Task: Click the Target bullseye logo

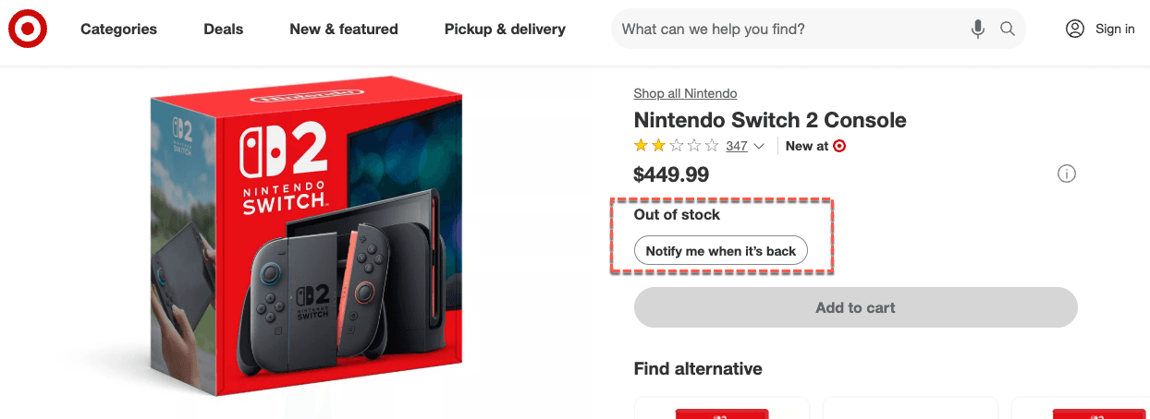Action: click(x=28, y=30)
